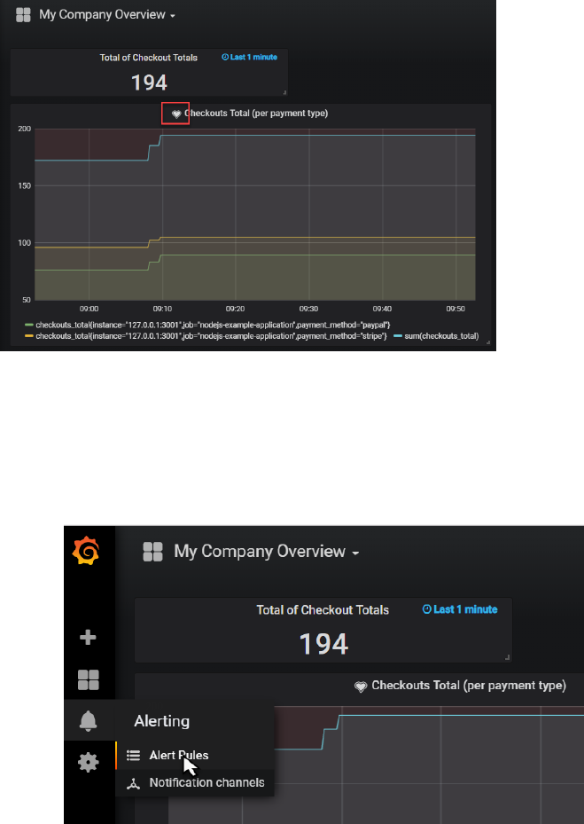Open the Configuration gear icon in the sidebar
Viewport: 584px width, 824px height.
coord(89,761)
